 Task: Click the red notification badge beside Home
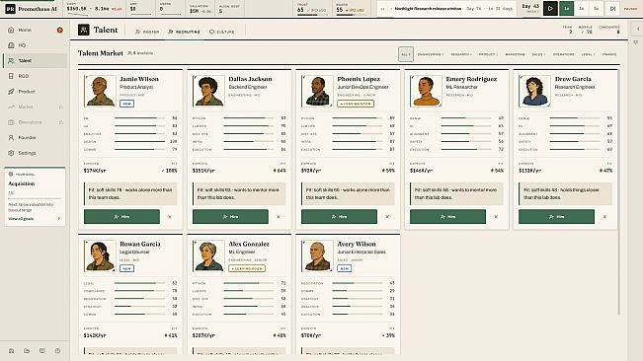coord(60,30)
